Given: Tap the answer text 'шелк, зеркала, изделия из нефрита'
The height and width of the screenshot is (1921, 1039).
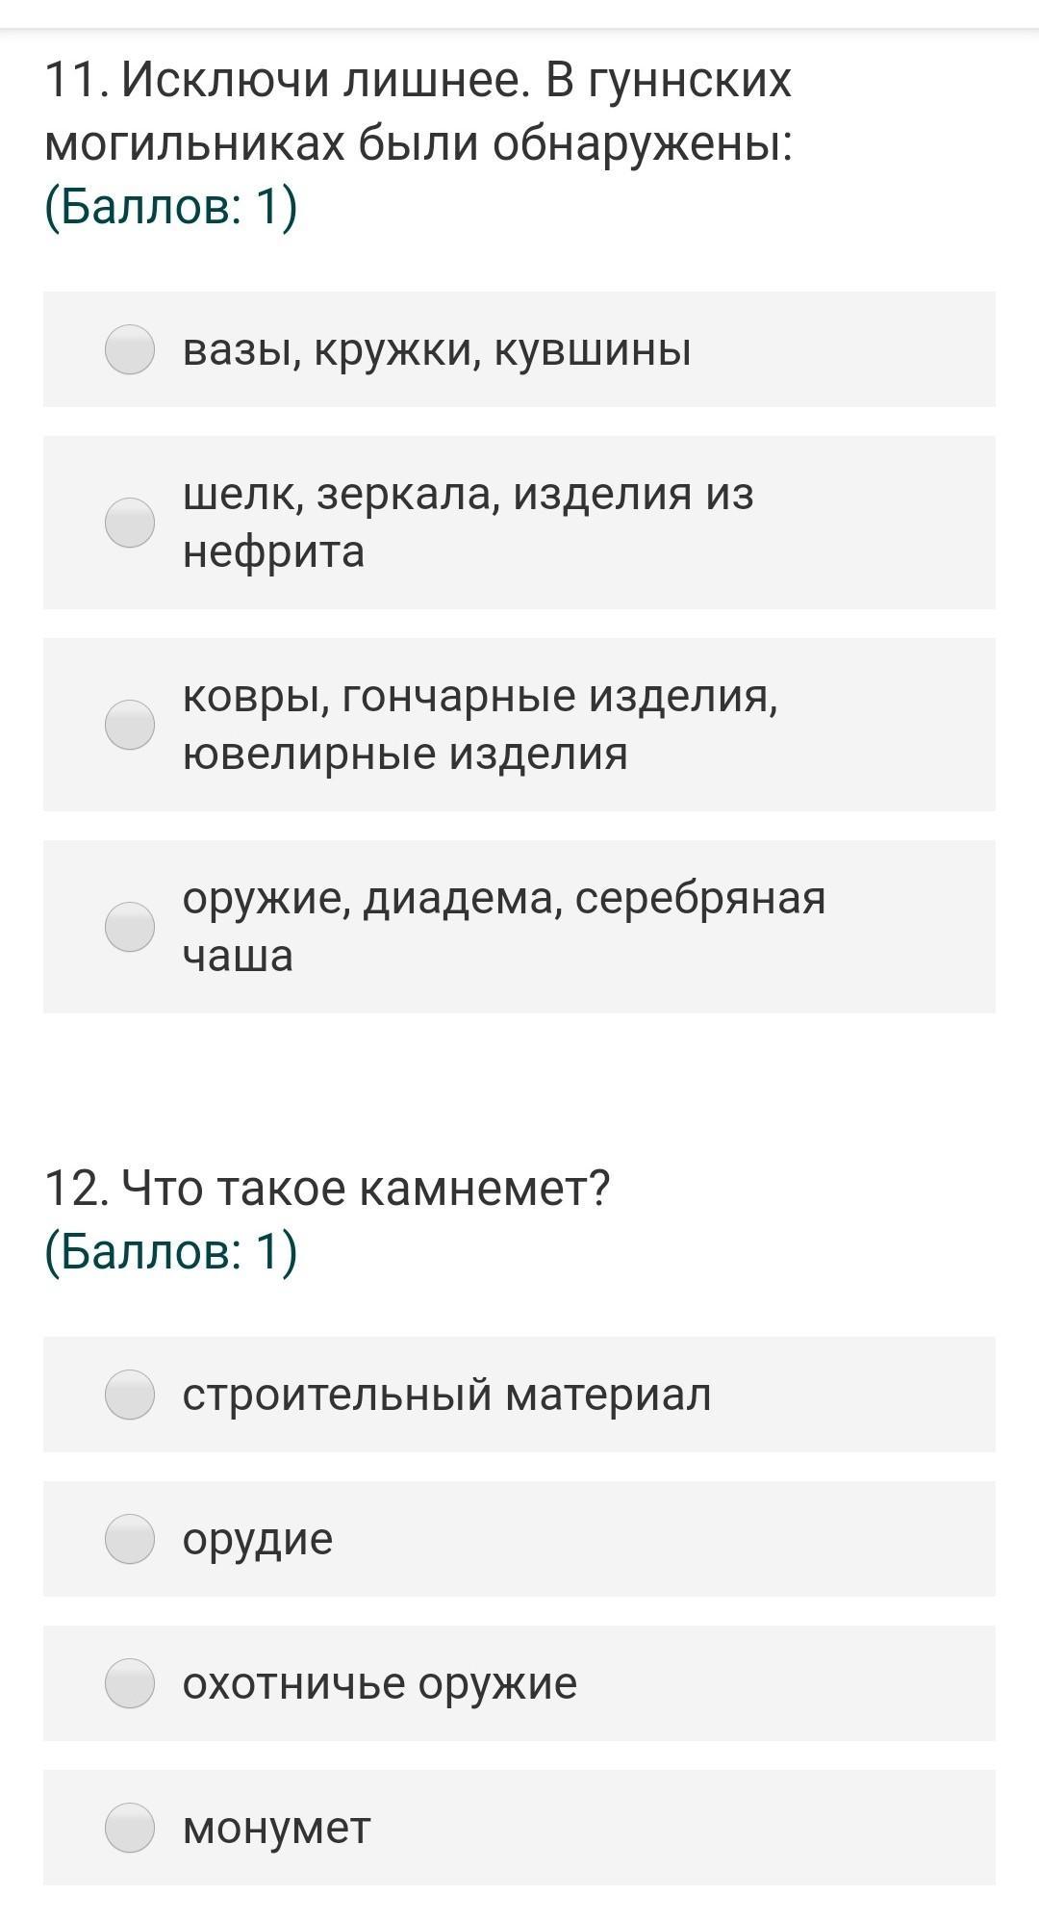Looking at the screenshot, I should click(x=468, y=523).
